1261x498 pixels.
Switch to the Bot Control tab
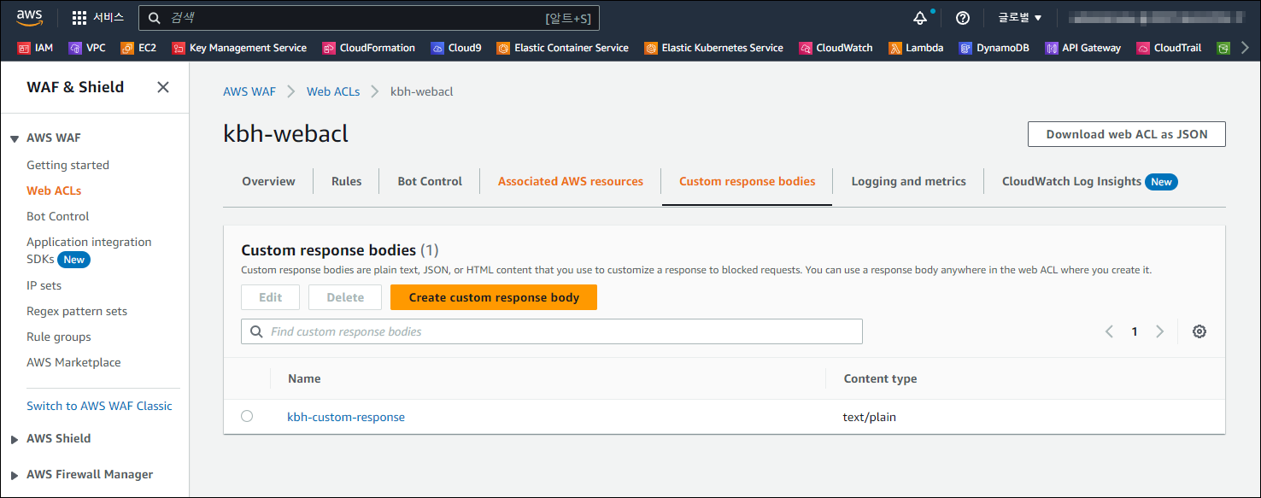click(x=430, y=181)
